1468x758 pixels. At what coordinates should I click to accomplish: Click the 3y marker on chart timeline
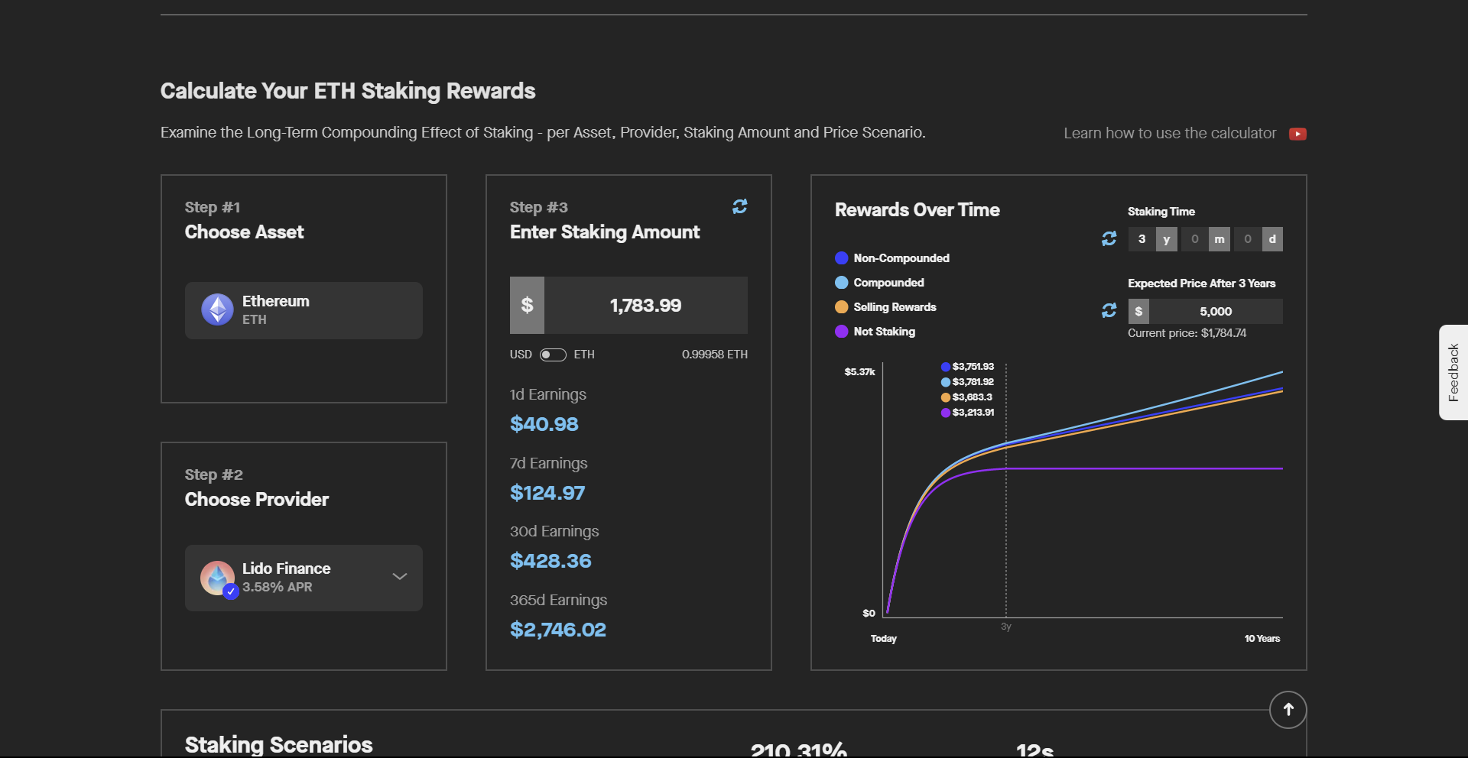1006,627
